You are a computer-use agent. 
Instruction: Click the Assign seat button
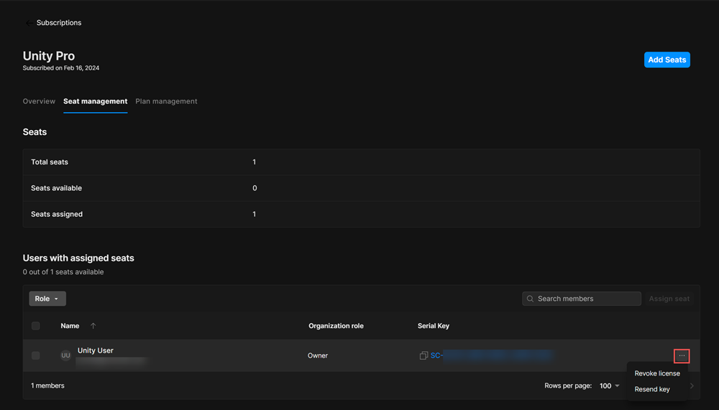[x=669, y=299]
